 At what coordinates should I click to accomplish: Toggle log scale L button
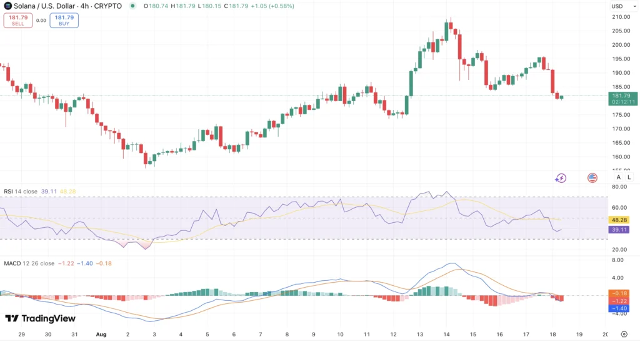(x=629, y=177)
